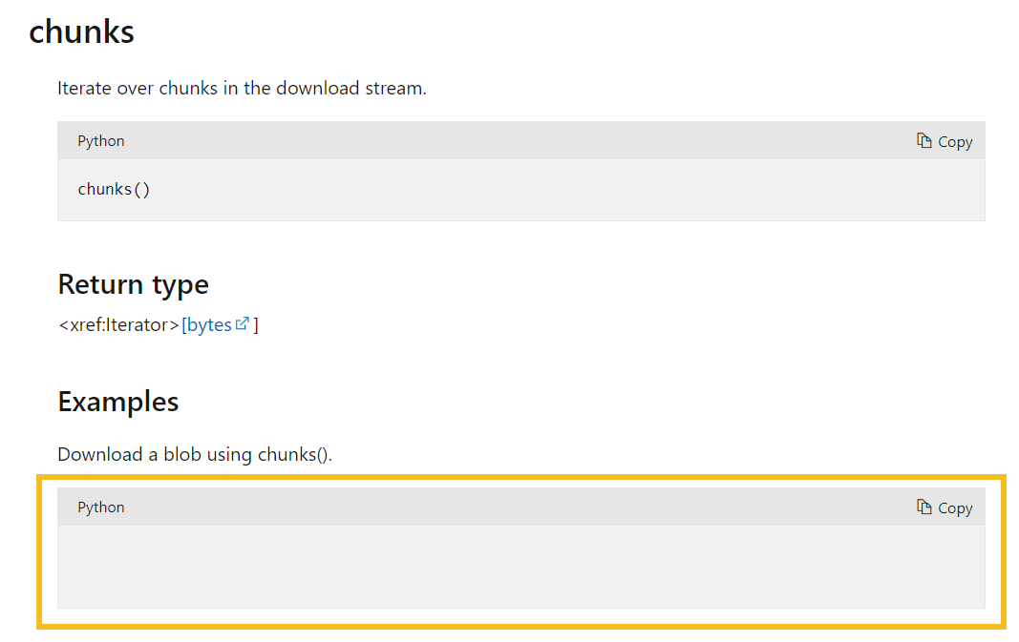1019x642 pixels.
Task: Click the external link icon beside bytes
Action: click(243, 323)
